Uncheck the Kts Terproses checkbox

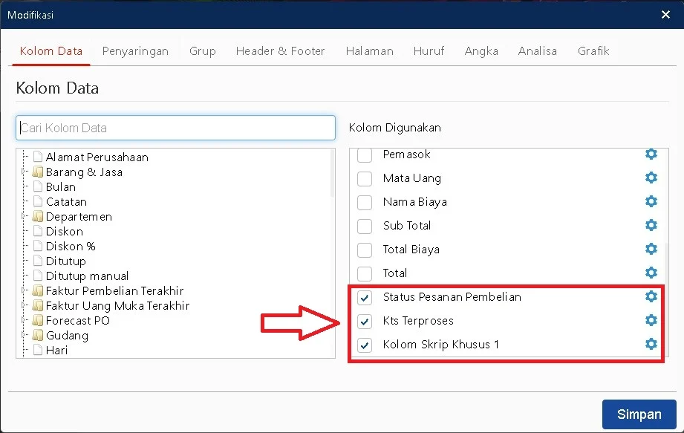click(365, 322)
